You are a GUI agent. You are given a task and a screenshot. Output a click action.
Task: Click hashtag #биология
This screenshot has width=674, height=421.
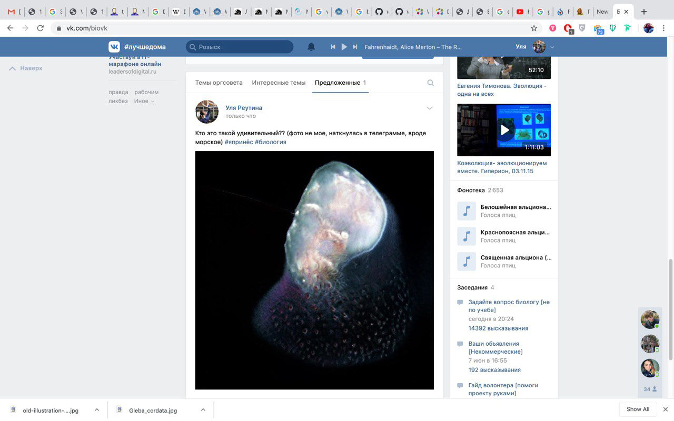pyautogui.click(x=271, y=142)
